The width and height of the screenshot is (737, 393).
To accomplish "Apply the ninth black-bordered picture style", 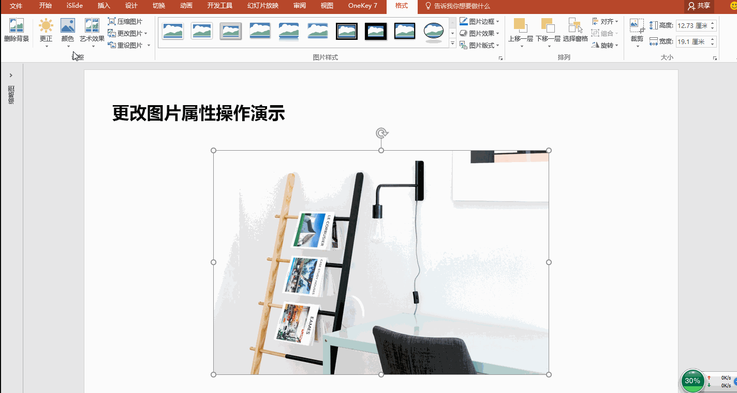I will coord(405,31).
